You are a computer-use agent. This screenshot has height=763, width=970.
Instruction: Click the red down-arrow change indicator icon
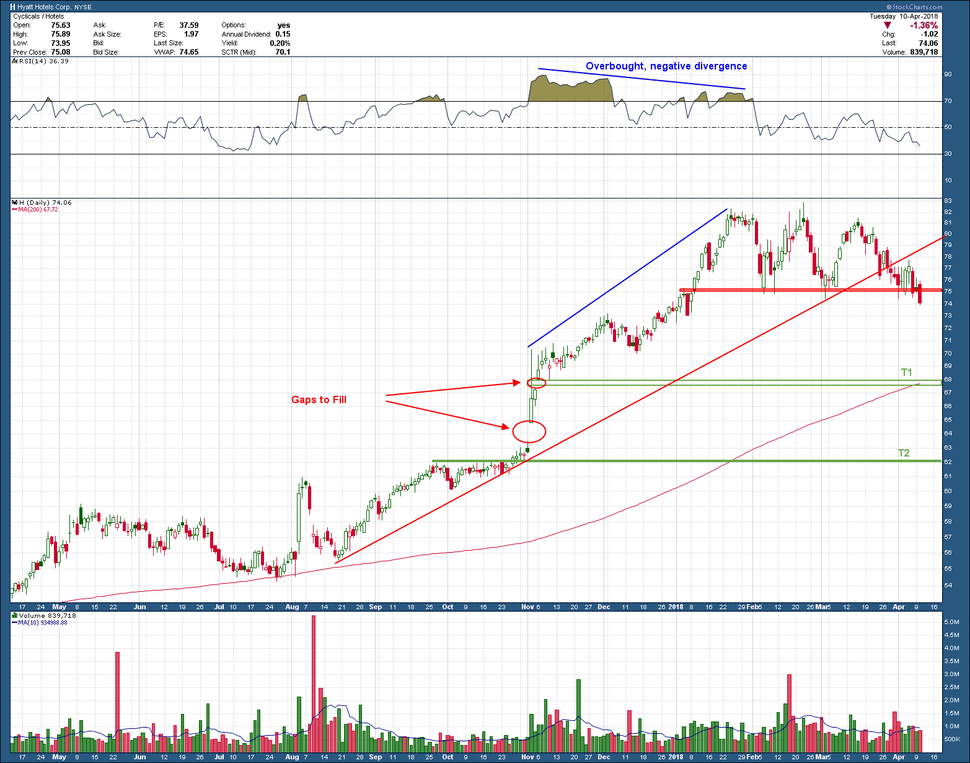click(887, 25)
